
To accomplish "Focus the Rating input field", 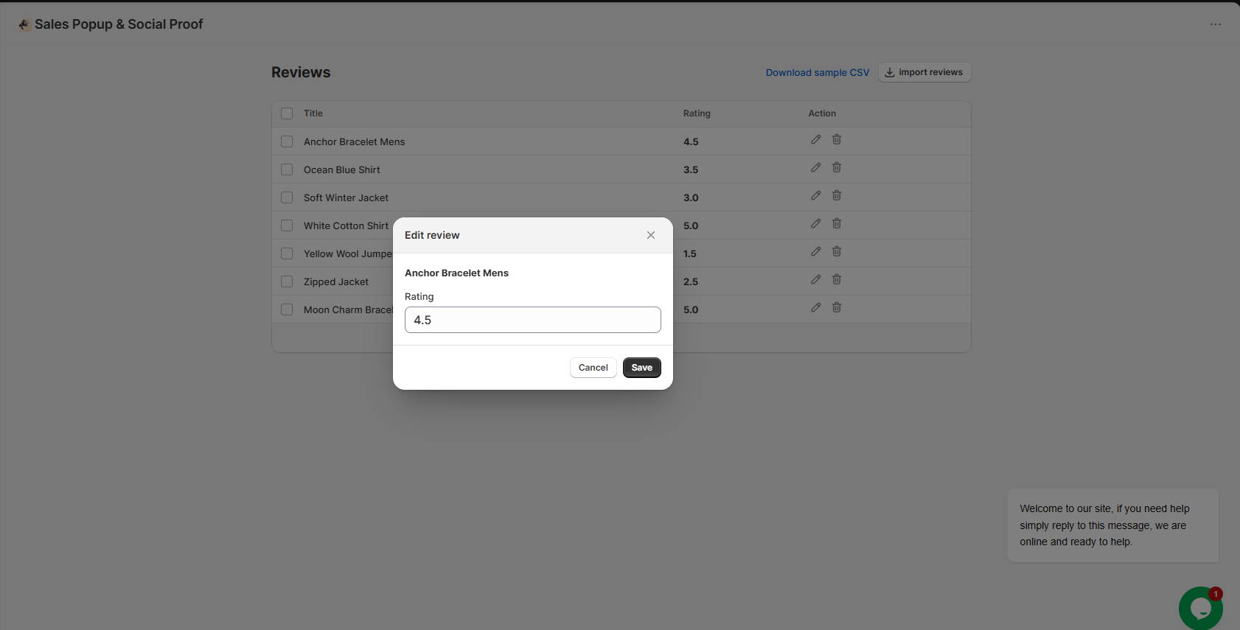I will 532,320.
